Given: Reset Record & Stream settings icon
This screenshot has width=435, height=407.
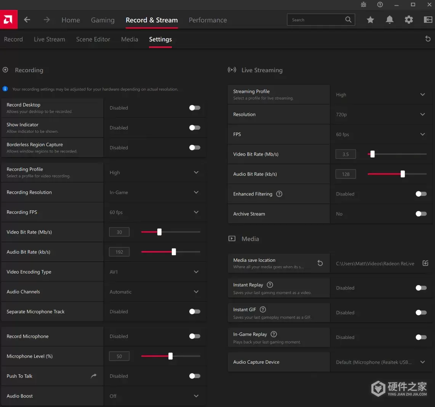Looking at the screenshot, I should pyautogui.click(x=428, y=39).
